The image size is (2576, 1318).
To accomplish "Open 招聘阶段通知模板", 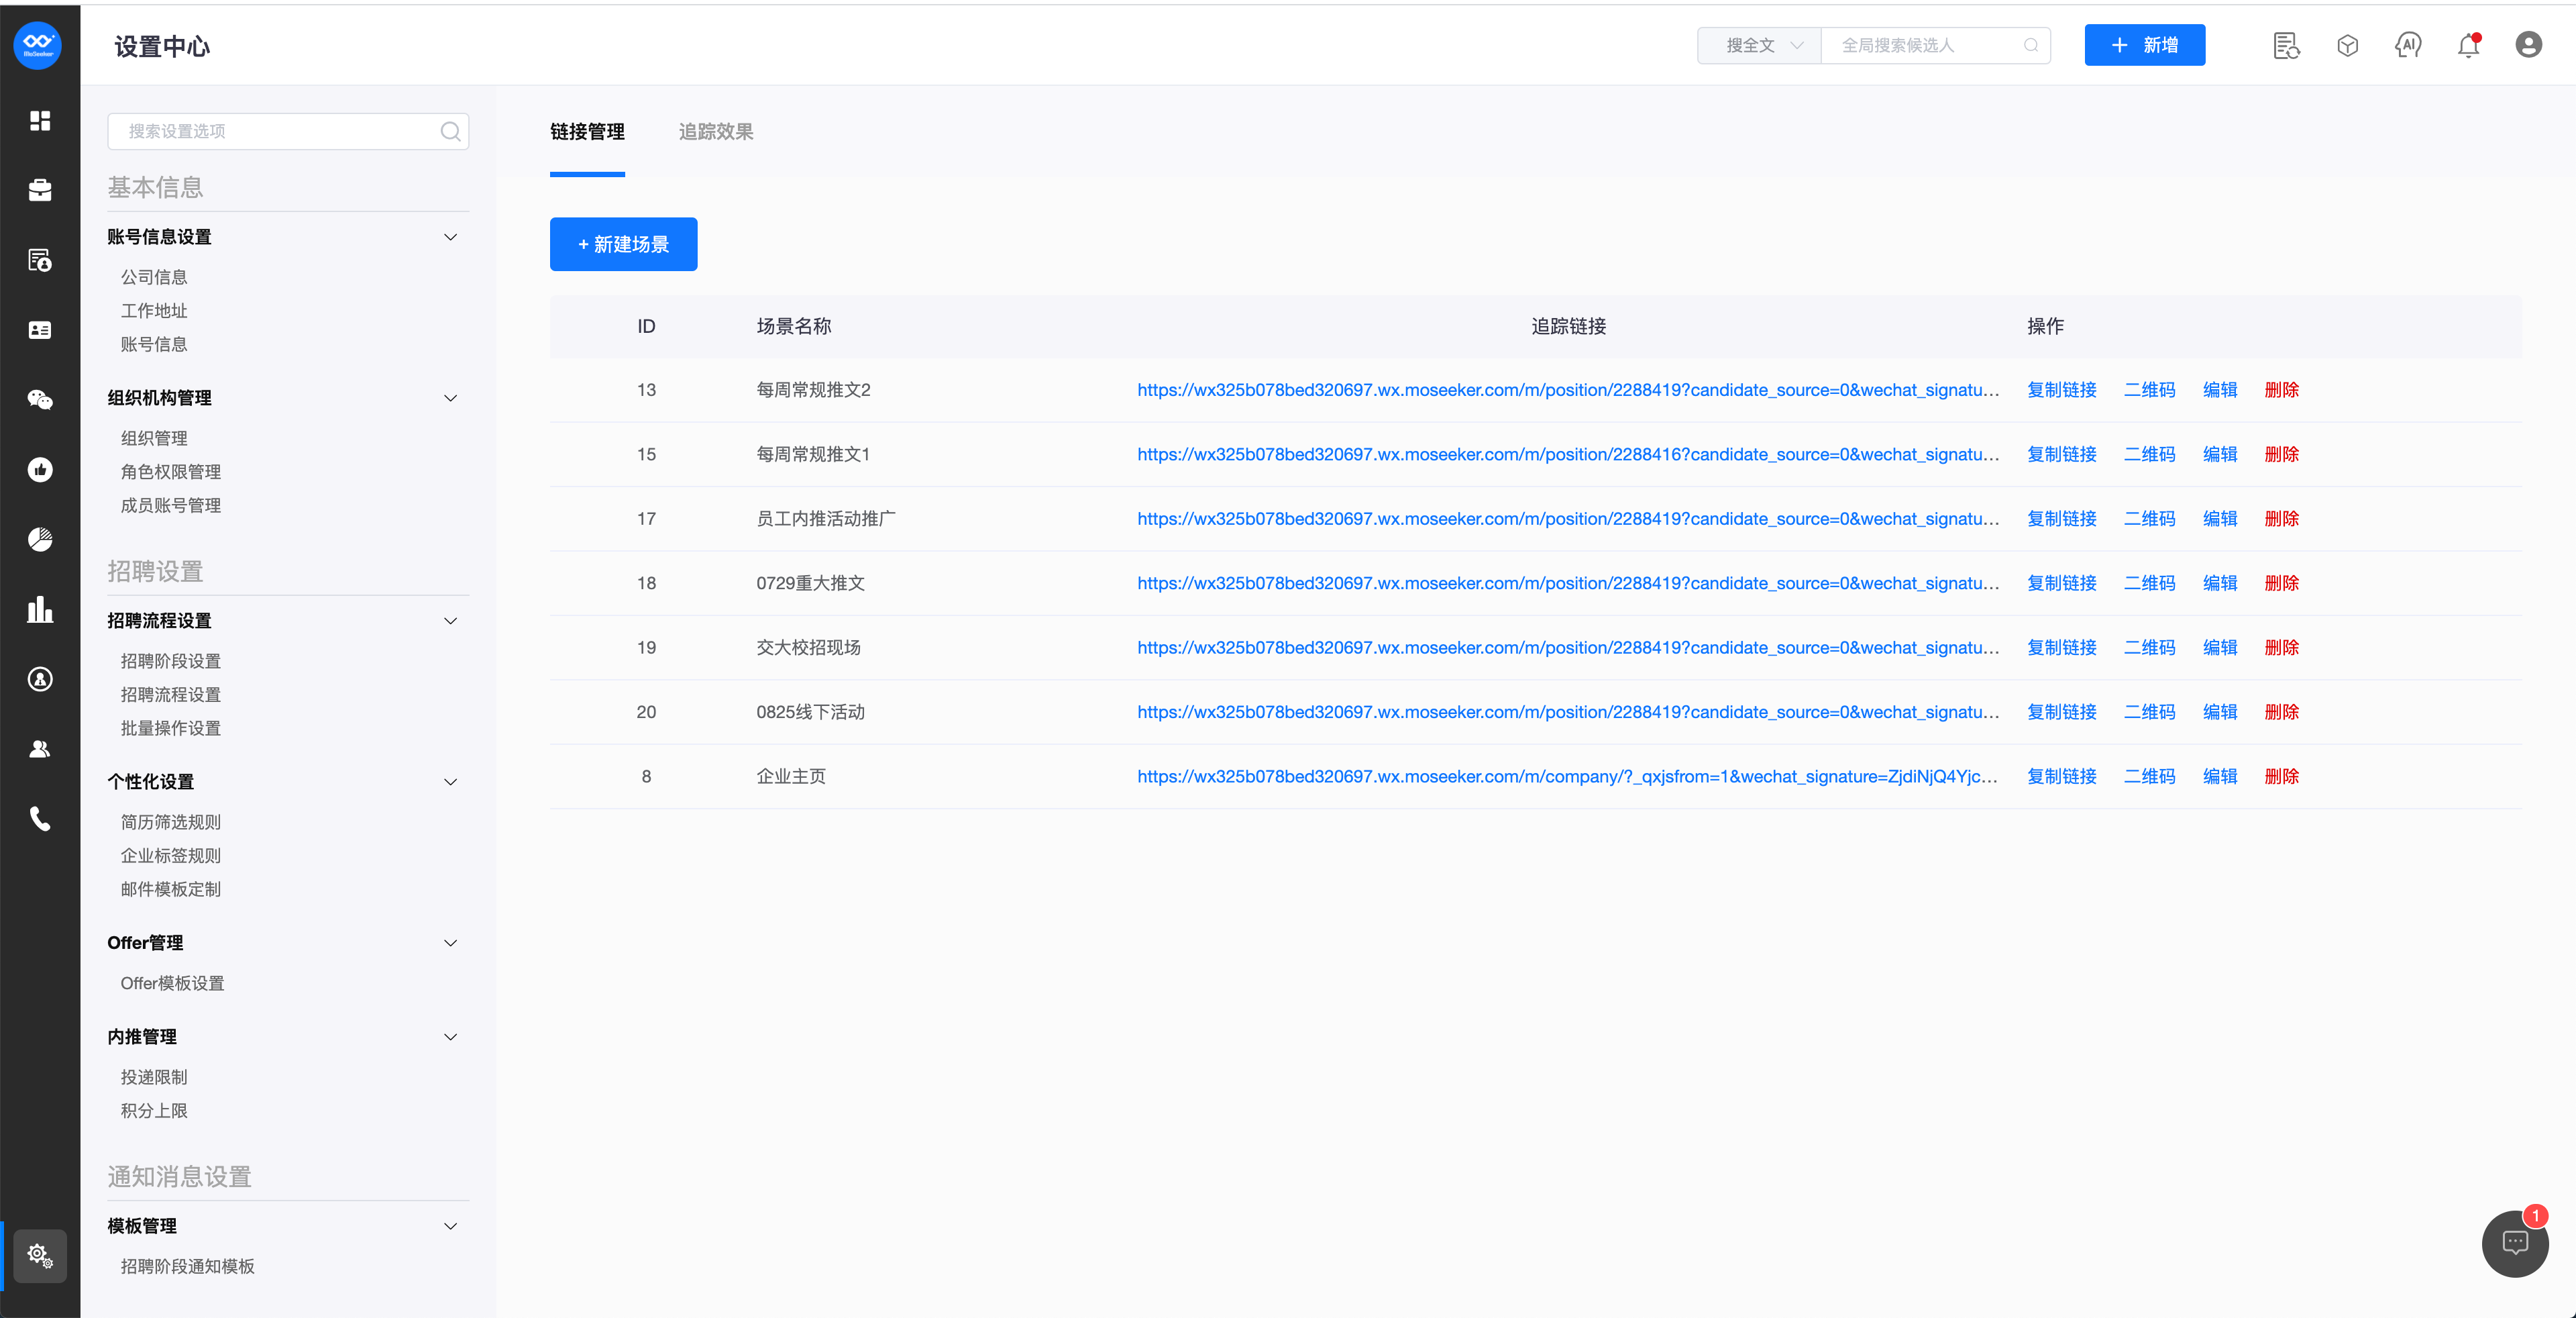I will tap(188, 1266).
